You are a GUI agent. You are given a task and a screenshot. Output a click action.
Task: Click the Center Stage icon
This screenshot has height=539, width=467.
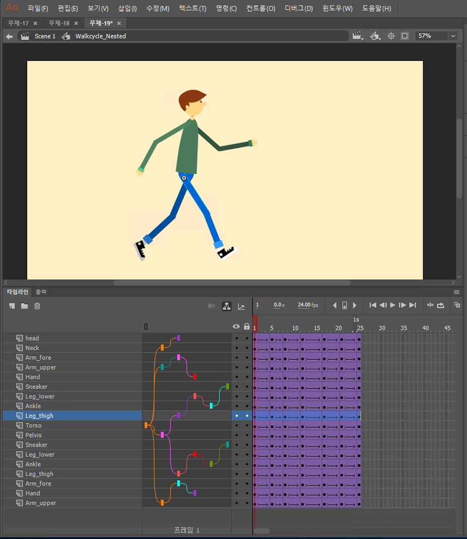391,36
